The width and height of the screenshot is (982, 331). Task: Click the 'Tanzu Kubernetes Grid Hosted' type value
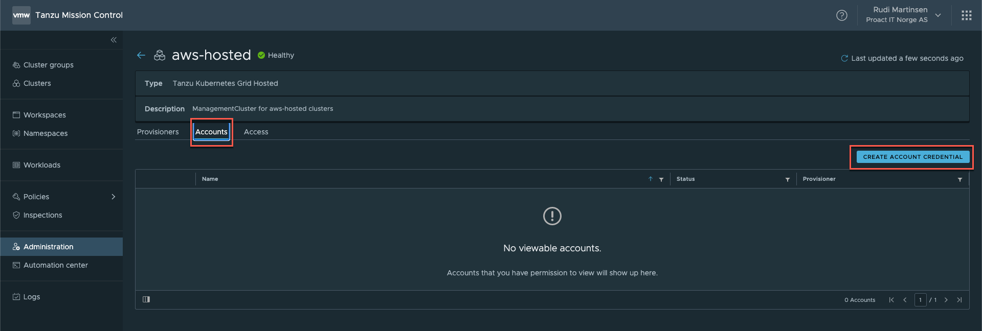point(226,83)
